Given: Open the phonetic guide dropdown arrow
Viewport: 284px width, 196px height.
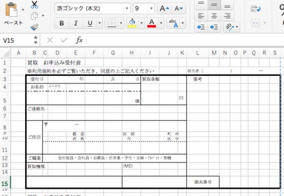Looking at the screenshot, I should click(183, 23).
